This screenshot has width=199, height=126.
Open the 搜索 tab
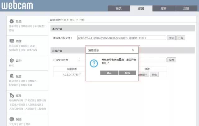point(164,8)
